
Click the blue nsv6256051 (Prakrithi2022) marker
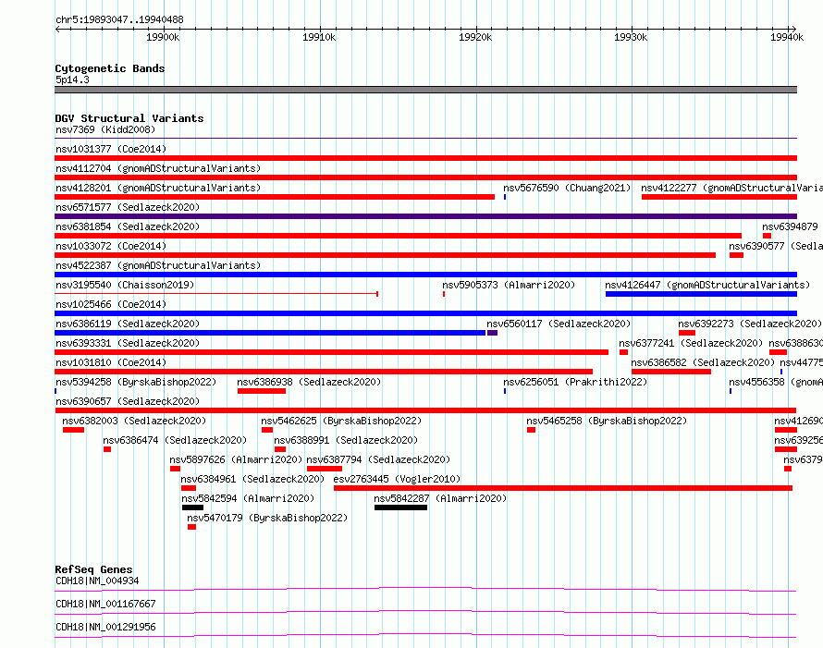coord(505,391)
